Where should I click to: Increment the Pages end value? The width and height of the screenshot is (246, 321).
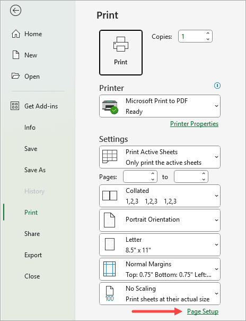pyautogui.click(x=204, y=174)
